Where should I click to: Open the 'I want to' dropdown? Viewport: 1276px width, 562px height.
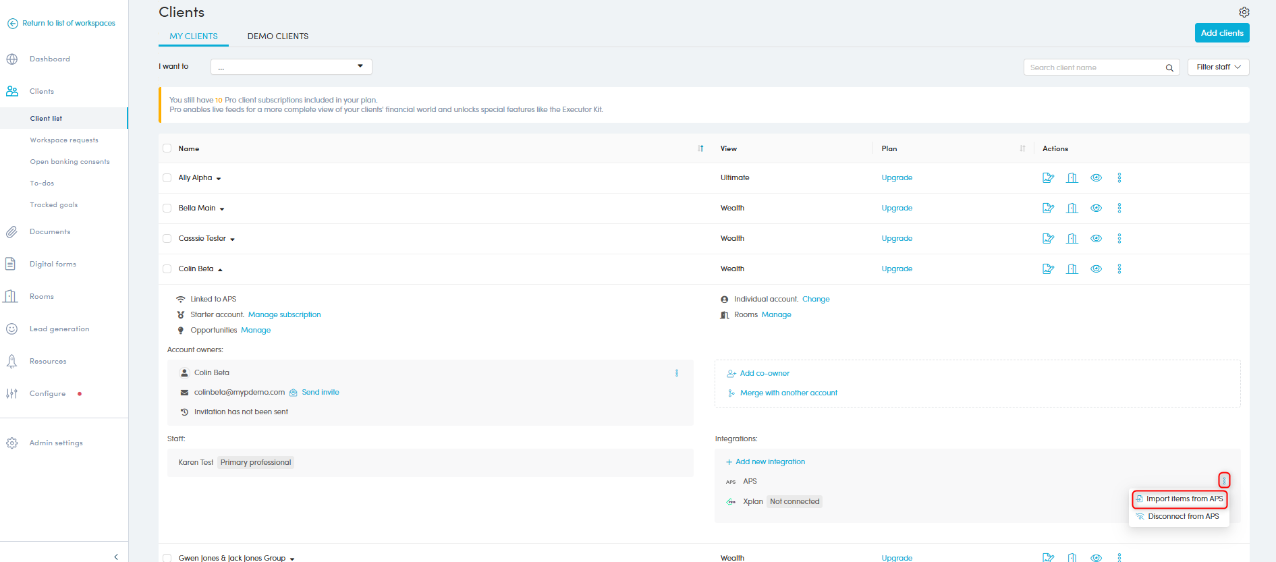pos(291,67)
